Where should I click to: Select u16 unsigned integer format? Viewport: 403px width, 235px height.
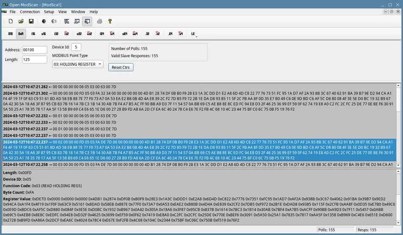43,34
